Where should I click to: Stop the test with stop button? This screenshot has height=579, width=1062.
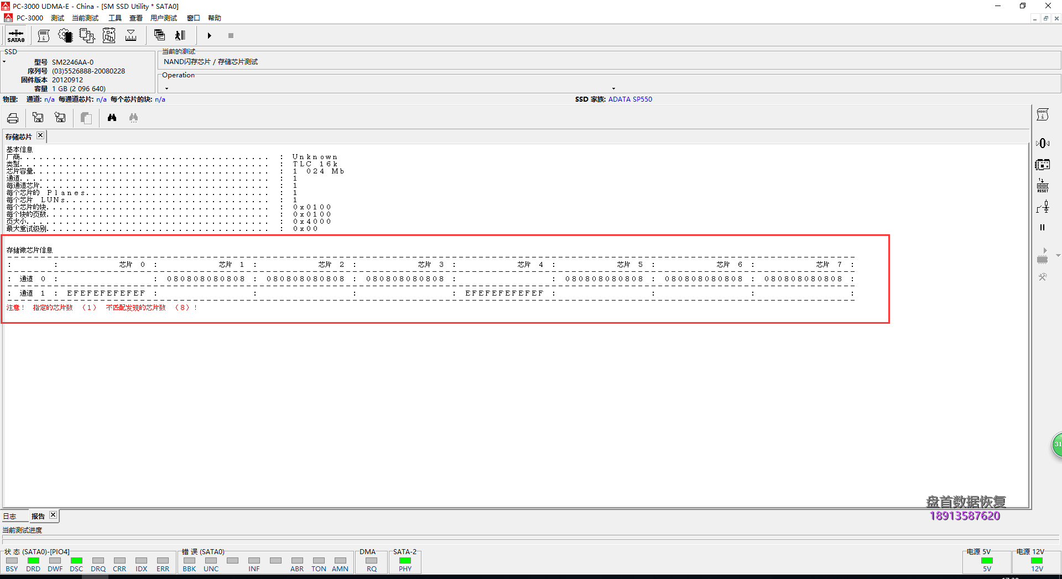pos(231,35)
